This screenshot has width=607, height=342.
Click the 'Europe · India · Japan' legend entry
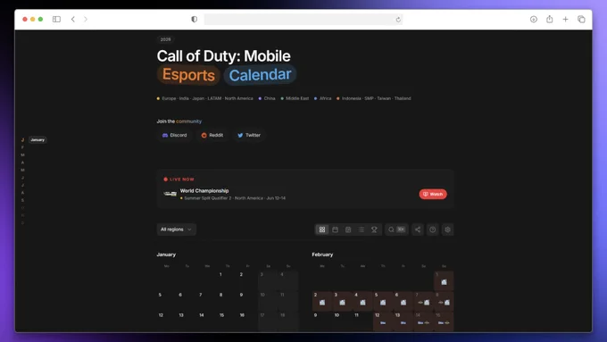click(204, 98)
